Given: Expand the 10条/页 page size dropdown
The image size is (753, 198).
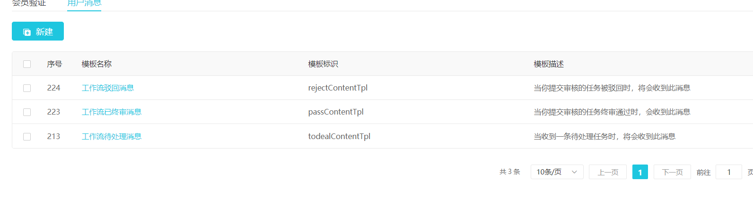Looking at the screenshot, I should [551, 172].
